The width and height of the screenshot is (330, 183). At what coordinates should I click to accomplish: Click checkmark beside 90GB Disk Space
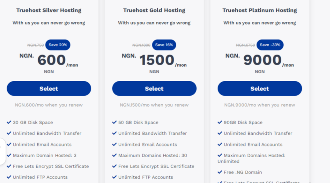(220, 122)
